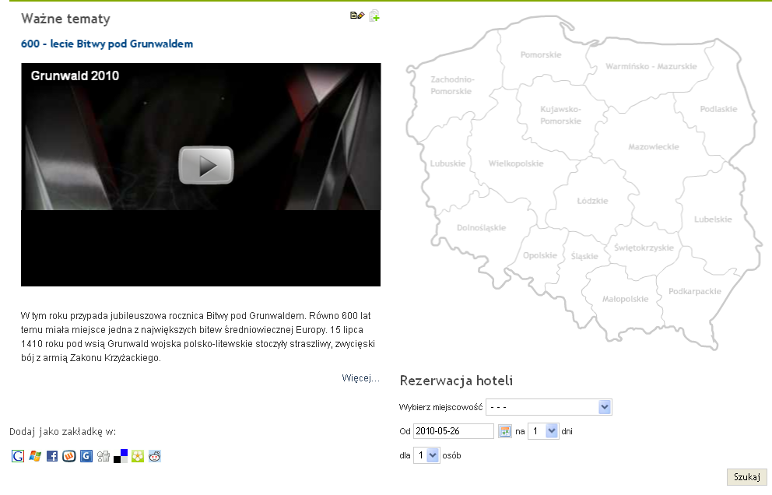Select Śląskie region on map

tap(584, 256)
